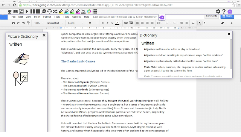Open the View menu
This screenshot has width=241, height=137.
click(29, 16)
